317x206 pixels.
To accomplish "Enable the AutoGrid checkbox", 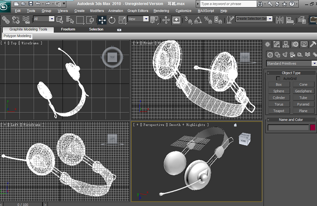I will point(278,78).
